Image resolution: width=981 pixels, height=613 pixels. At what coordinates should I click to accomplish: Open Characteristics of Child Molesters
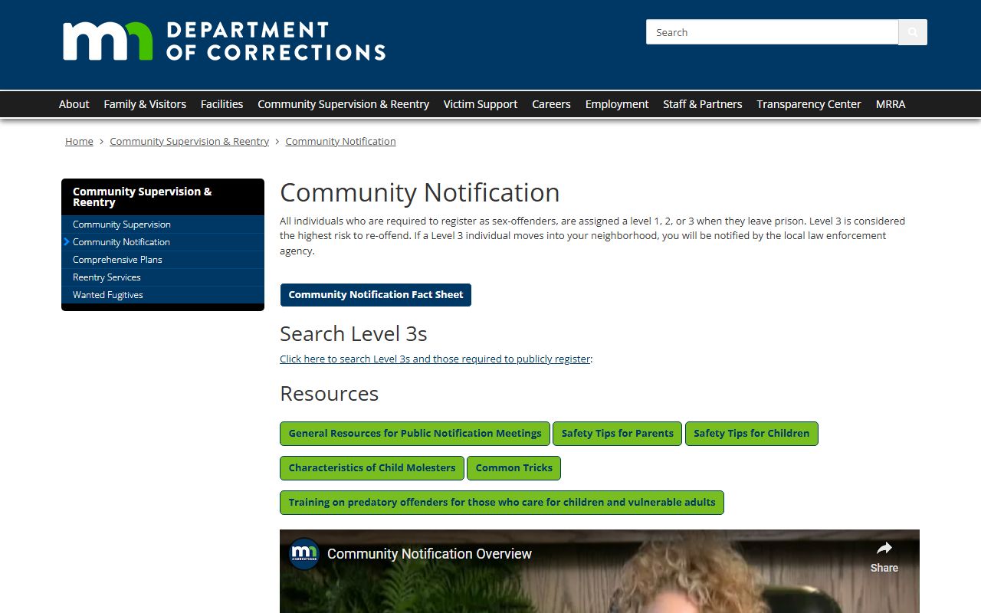[372, 468]
